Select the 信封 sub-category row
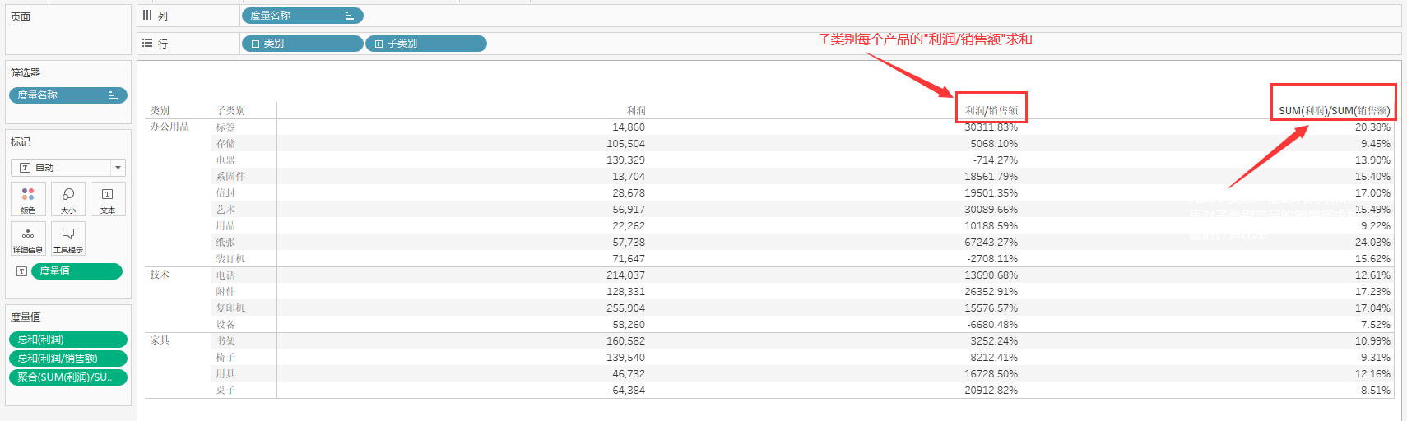1407x421 pixels. 225,193
